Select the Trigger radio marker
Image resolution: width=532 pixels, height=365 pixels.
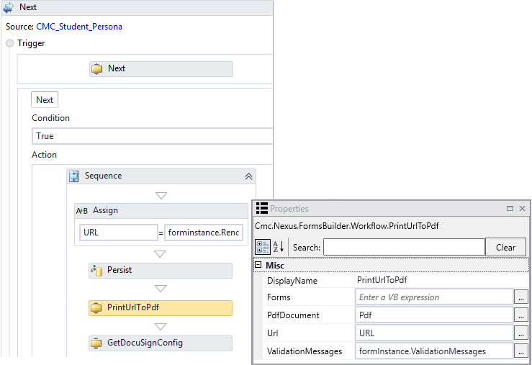10,43
